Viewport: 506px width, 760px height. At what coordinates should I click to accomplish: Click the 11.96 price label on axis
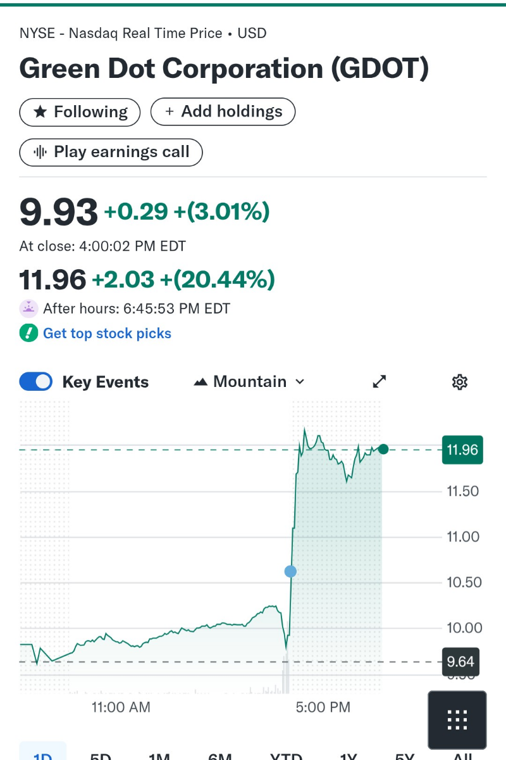(x=462, y=450)
